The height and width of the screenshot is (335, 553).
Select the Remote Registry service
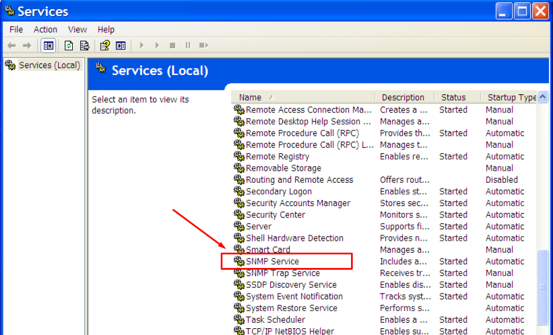pyautogui.click(x=277, y=157)
